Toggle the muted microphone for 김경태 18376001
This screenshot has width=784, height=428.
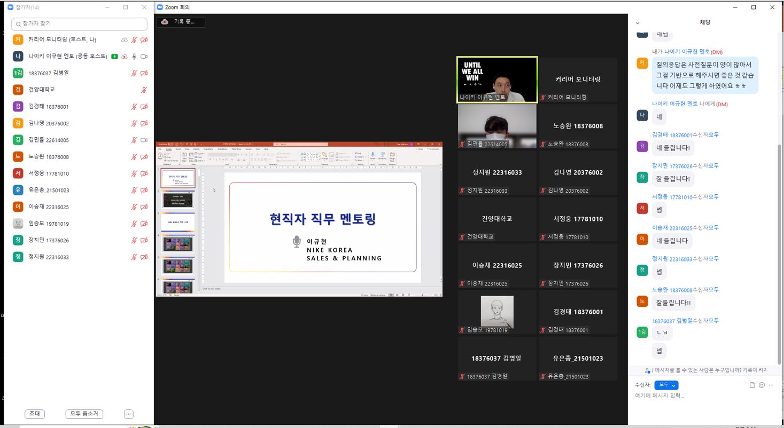coord(134,107)
